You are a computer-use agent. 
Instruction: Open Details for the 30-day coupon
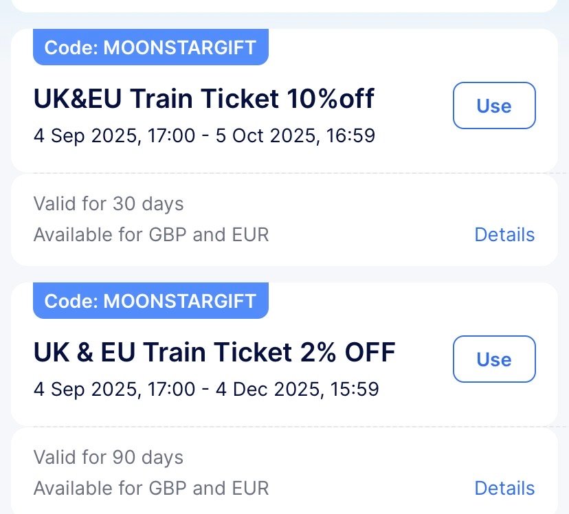coord(504,235)
